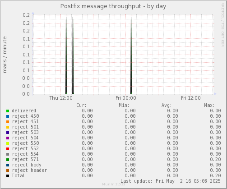Click the first spike after Thu 12:00
This screenshot has height=189, width=227.
click(x=66, y=55)
